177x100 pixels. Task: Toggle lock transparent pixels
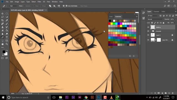pos(152,23)
